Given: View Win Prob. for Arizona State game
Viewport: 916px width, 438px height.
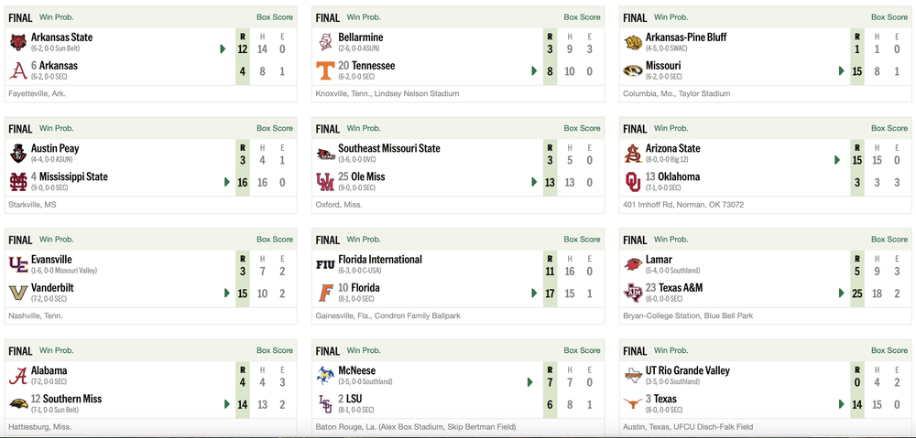Looking at the screenshot, I should pyautogui.click(x=671, y=129).
